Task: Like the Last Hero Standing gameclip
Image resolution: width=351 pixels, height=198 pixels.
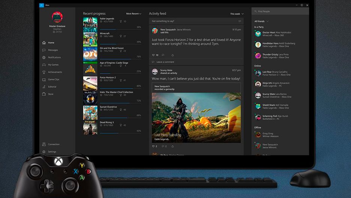Action: pos(153,146)
